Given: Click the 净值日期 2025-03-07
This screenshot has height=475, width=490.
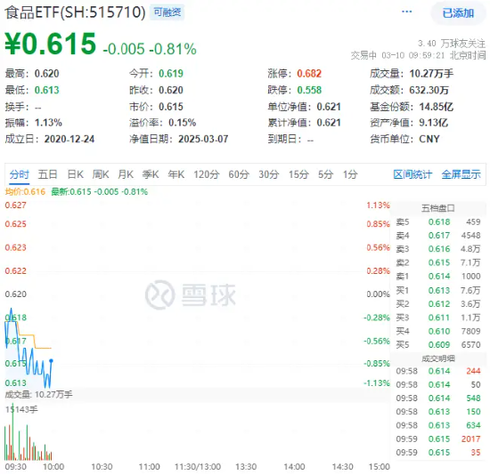Looking at the screenshot, I should pos(203,139).
